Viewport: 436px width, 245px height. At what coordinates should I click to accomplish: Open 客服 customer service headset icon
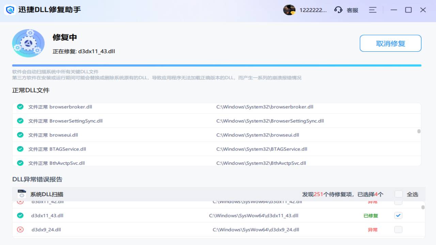tap(338, 10)
